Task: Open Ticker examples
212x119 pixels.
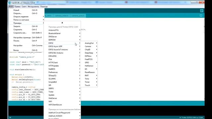Action: (62, 92)
